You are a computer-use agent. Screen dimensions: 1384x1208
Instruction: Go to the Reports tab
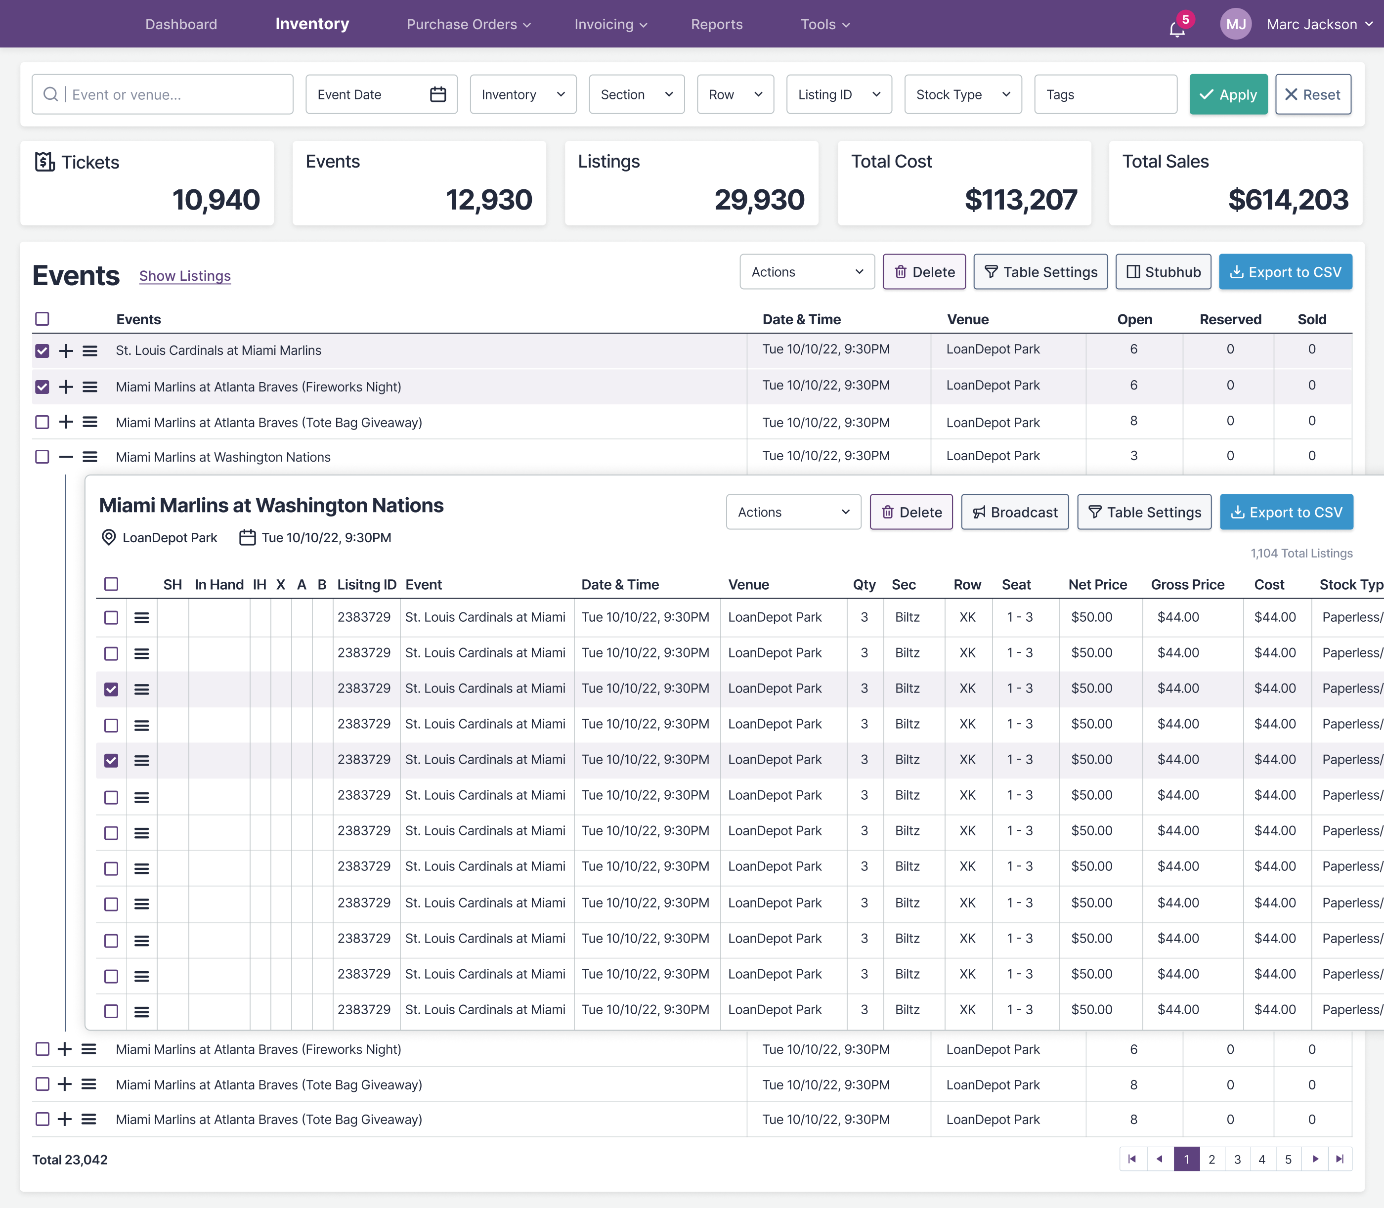tap(717, 24)
